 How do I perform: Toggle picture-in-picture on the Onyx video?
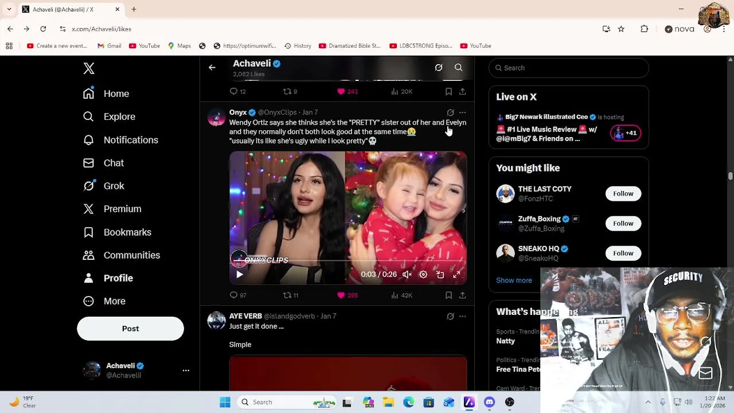click(440, 275)
